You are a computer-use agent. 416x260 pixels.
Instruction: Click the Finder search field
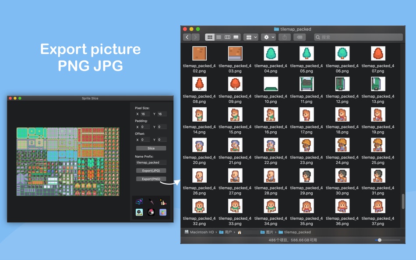point(358,37)
